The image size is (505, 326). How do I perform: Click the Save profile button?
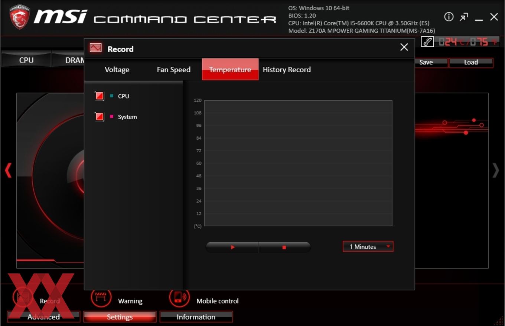pyautogui.click(x=431, y=62)
